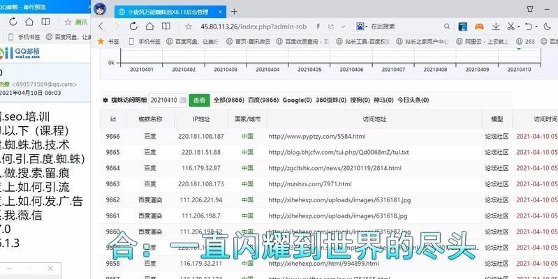The image size is (558, 279).
Task: Click the address bar showing 45.80.113.26/index.php
Action: (x=254, y=27)
